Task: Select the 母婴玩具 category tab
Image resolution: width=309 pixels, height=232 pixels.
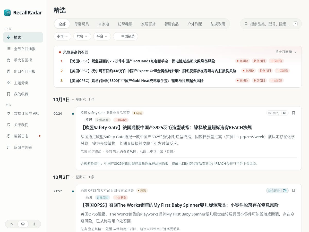Action: (x=82, y=24)
